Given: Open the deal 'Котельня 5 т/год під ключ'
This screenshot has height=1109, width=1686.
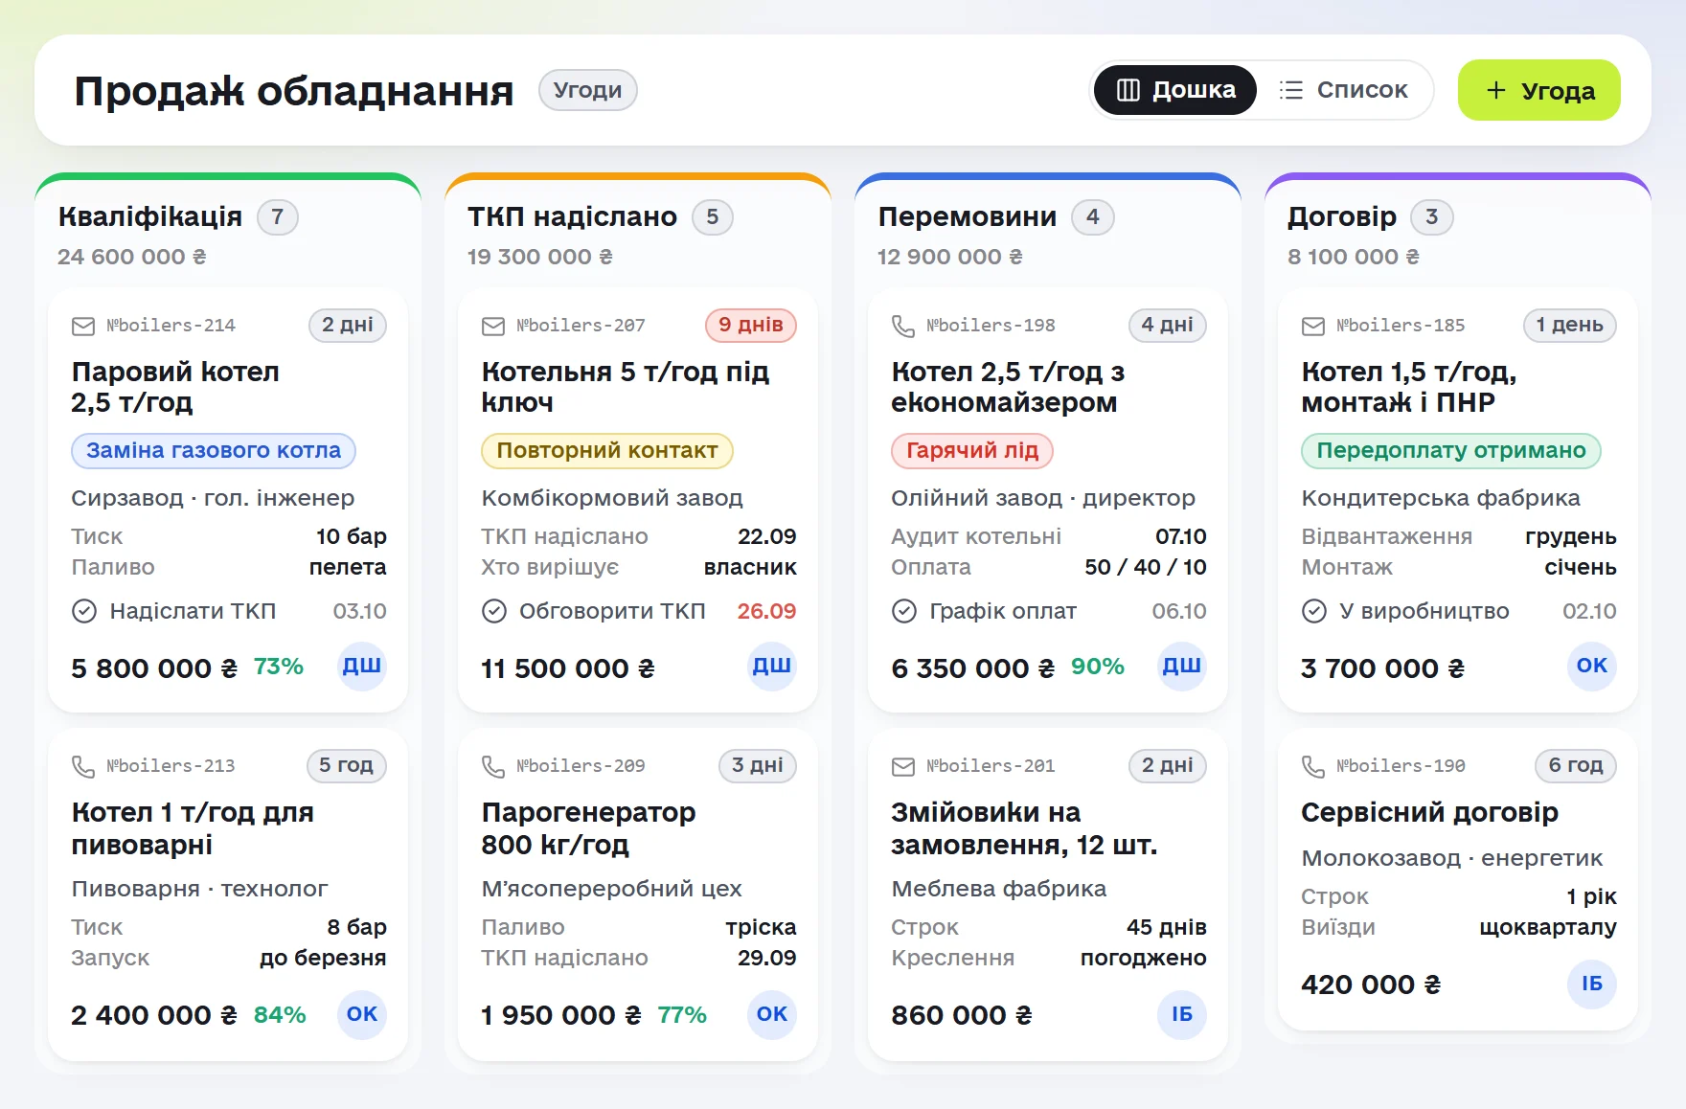Looking at the screenshot, I should point(626,387).
